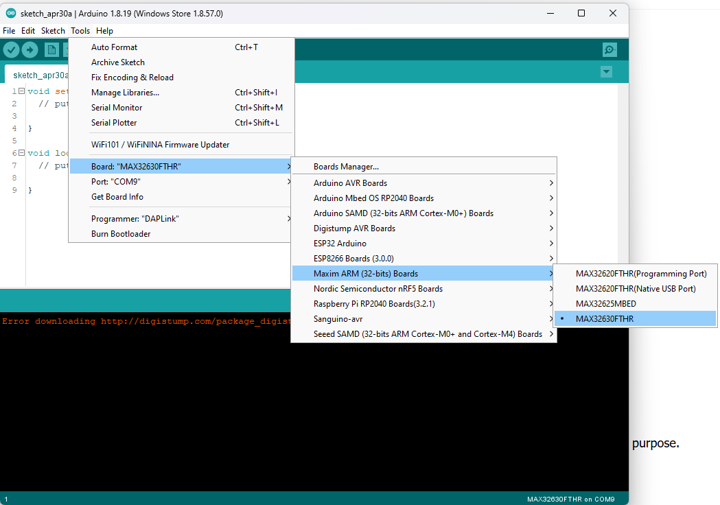This screenshot has width=720, height=505.
Task: Click the Tools menu
Action: coord(80,31)
